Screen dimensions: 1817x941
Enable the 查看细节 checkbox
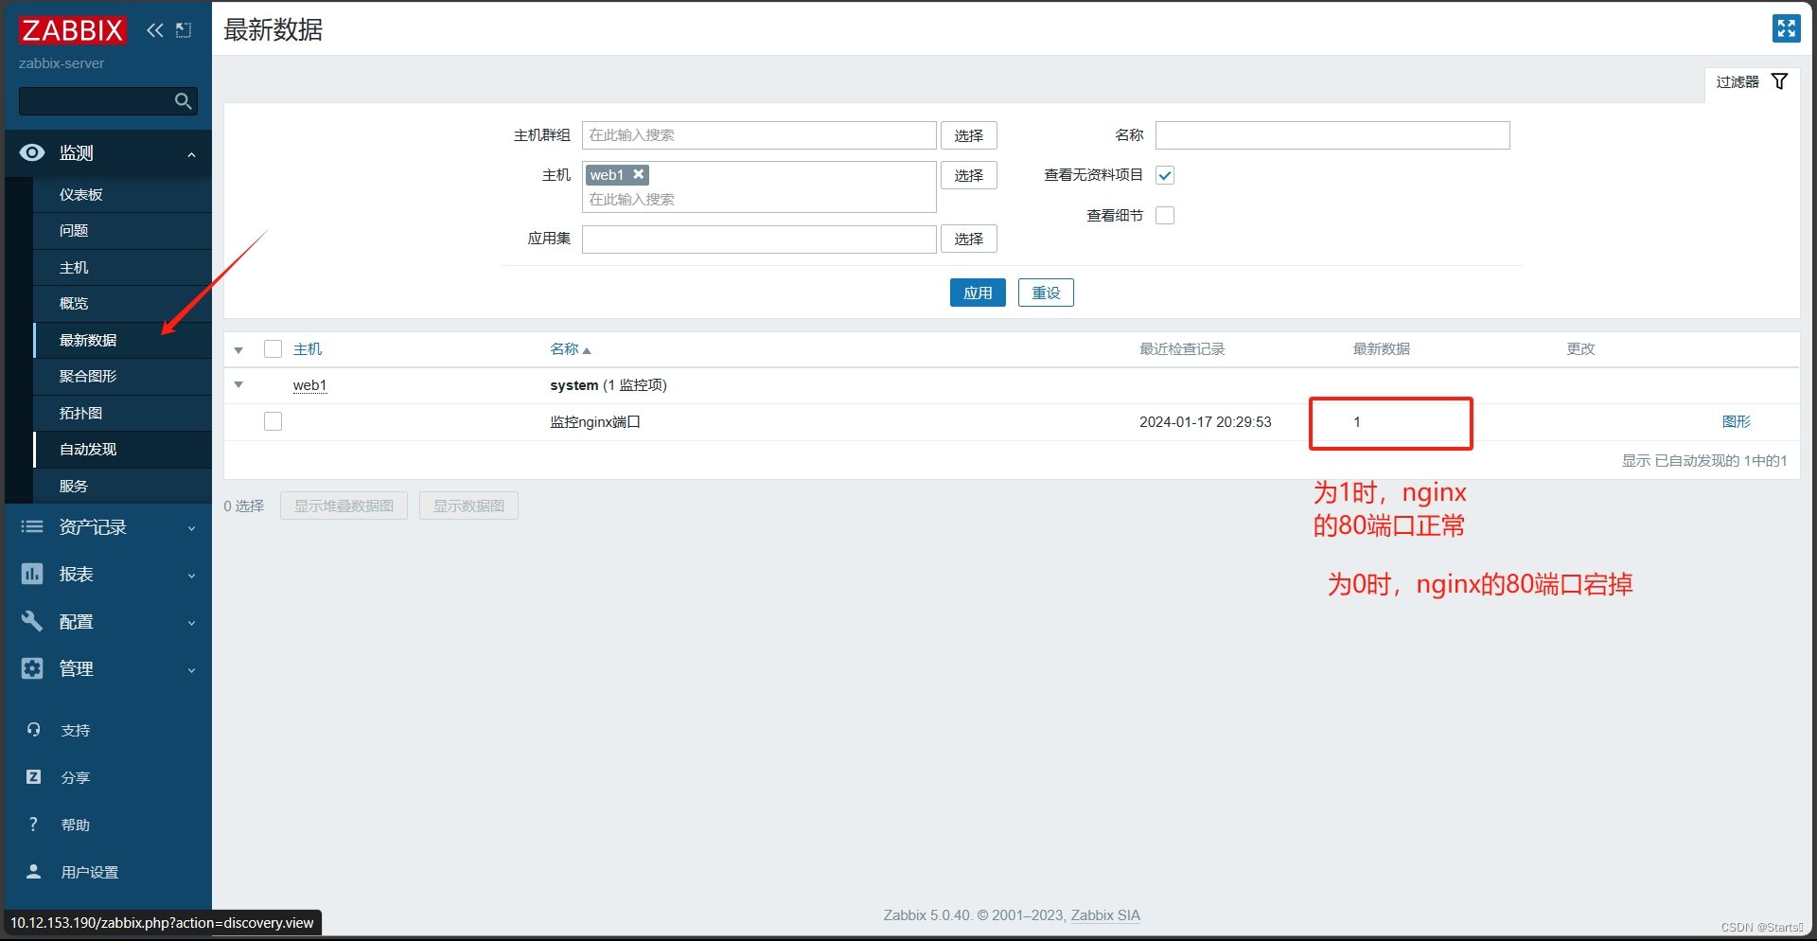click(x=1165, y=215)
